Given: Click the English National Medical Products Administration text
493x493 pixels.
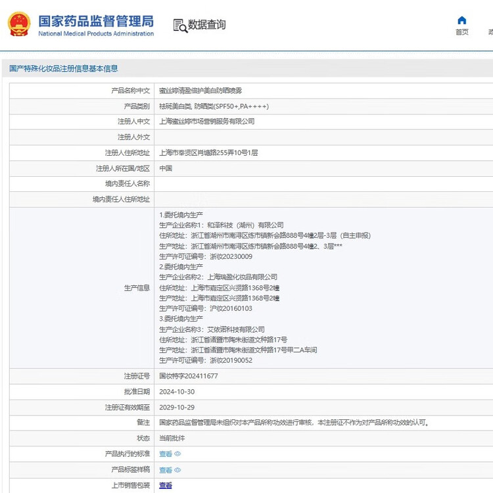Looking at the screenshot, I should [95, 34].
